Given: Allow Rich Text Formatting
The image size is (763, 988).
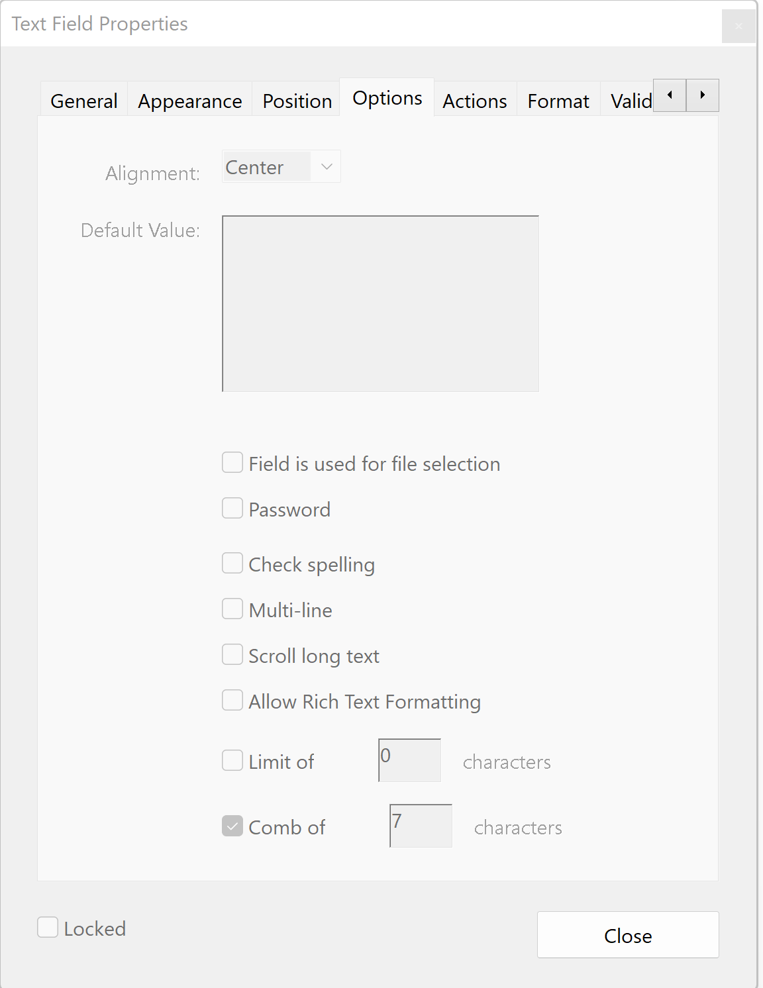Looking at the screenshot, I should [232, 700].
